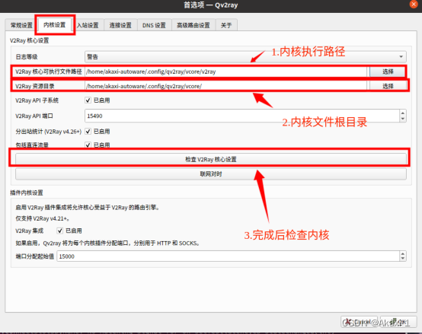The width and height of the screenshot is (422, 334).
Task: Click 选择 for the V2Ray 资源目录
Action: pos(388,86)
